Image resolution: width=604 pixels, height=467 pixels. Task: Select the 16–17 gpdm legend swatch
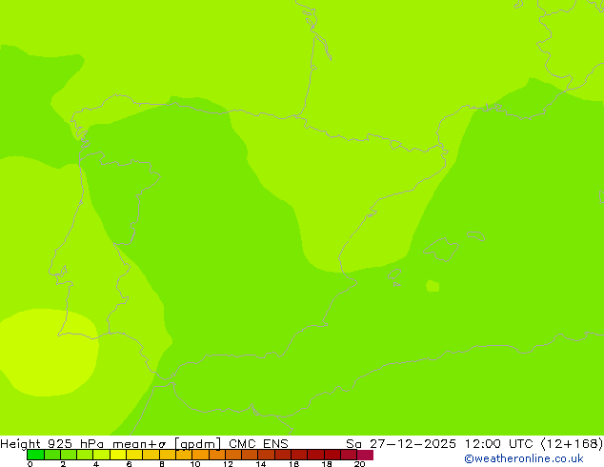[x=299, y=455]
